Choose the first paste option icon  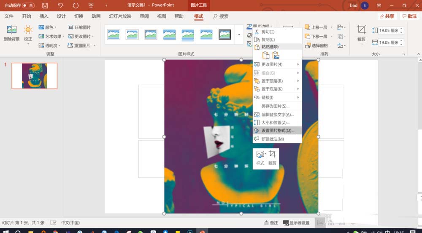coord(265,55)
